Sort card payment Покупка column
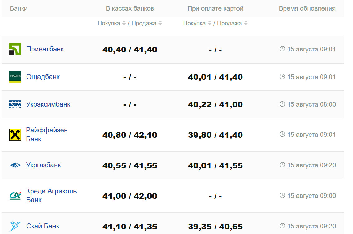353x234 pixels. pyautogui.click(x=210, y=23)
